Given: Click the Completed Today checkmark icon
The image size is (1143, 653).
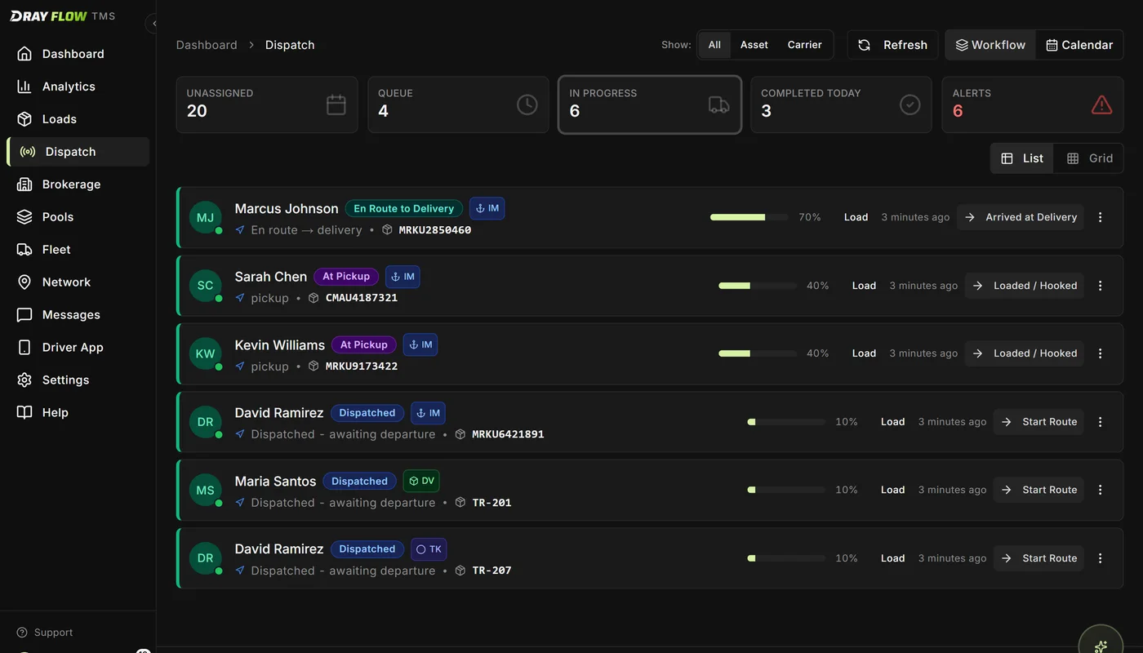Looking at the screenshot, I should (x=910, y=104).
